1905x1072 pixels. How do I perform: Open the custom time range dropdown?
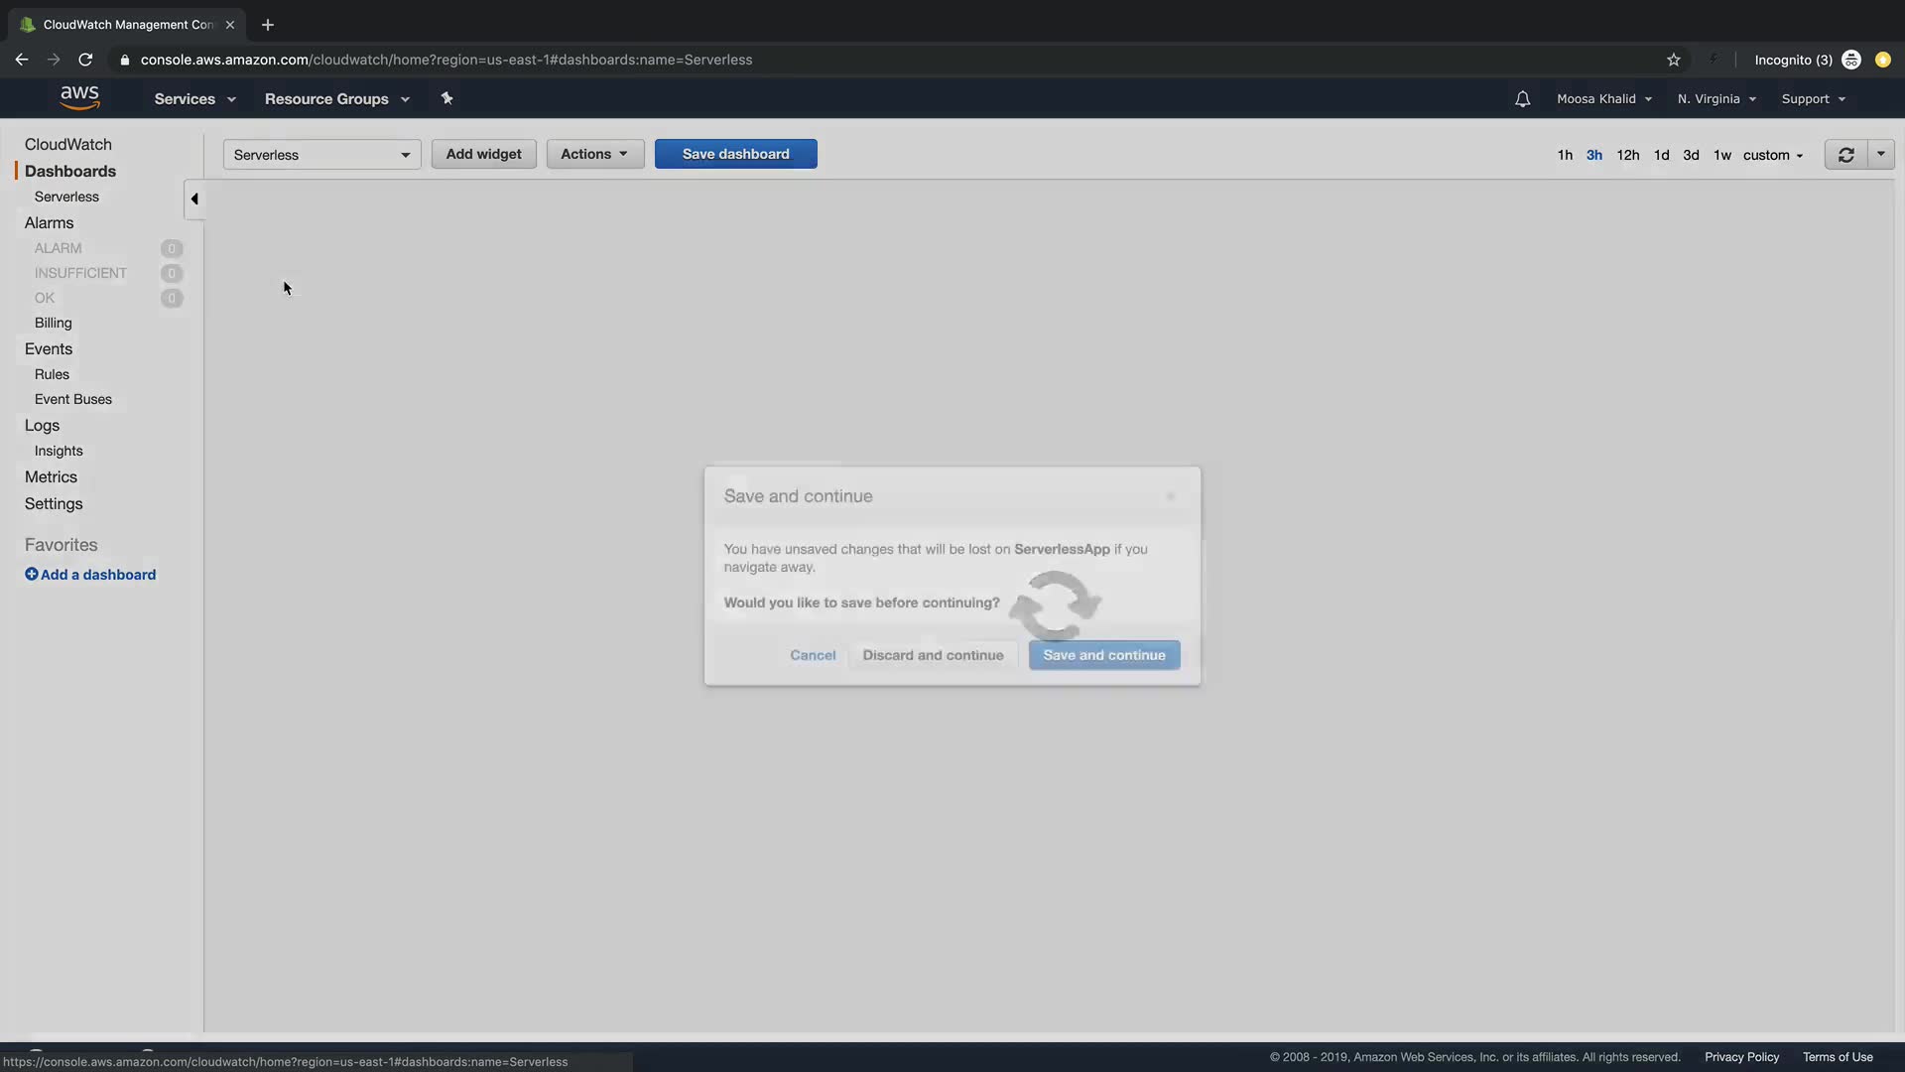tap(1773, 155)
